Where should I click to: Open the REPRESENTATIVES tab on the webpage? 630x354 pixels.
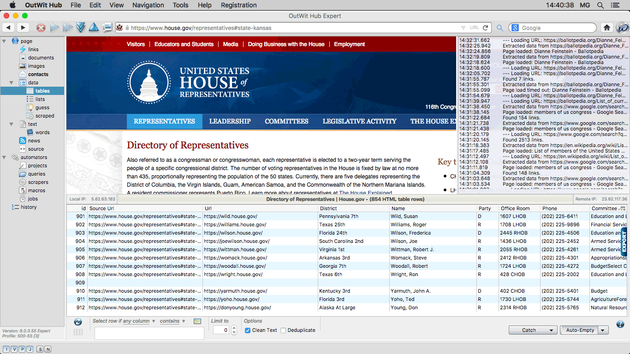click(164, 121)
